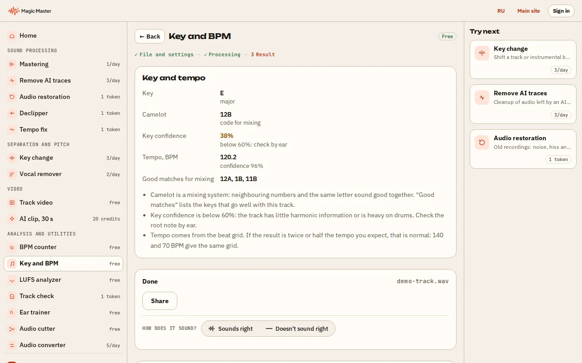The height and width of the screenshot is (363, 582).
Task: Open Audio converter from the sidebar
Action: [x=64, y=345]
